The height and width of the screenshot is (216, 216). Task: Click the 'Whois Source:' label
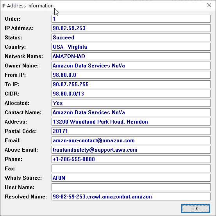coord(23,178)
